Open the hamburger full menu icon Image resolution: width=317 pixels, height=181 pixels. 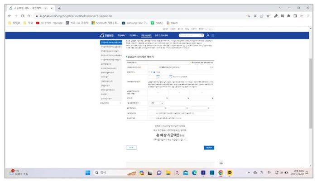click(213, 35)
